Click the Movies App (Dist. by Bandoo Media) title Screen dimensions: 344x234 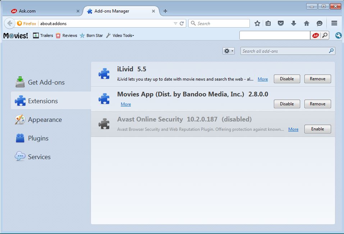pyautogui.click(x=193, y=94)
